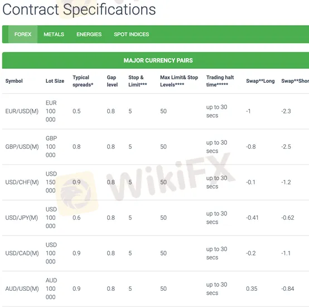Click the Major Currency Pairs header bar
Screen dimensions: 309x307
coord(156,60)
